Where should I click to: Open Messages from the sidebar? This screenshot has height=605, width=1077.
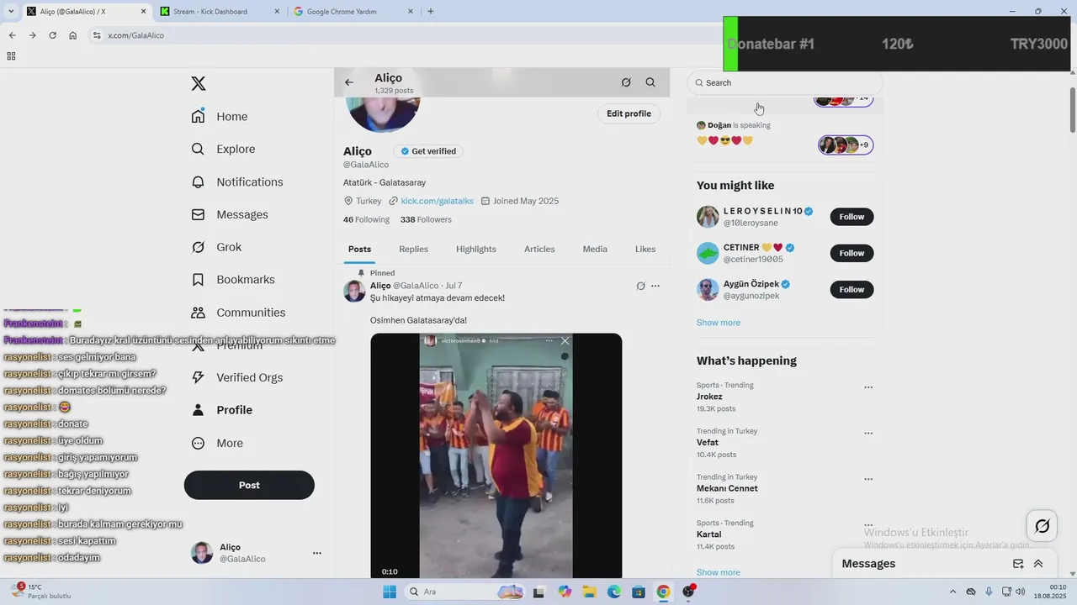[230, 215]
